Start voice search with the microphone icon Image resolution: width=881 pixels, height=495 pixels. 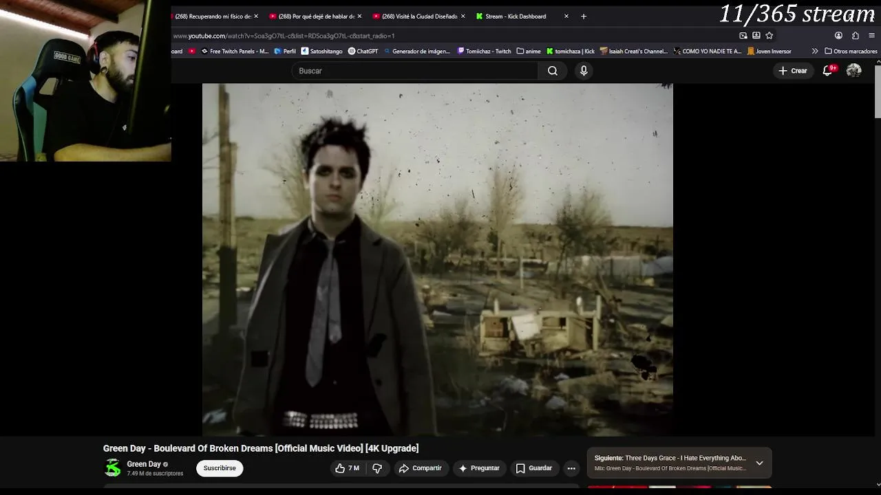pos(584,71)
